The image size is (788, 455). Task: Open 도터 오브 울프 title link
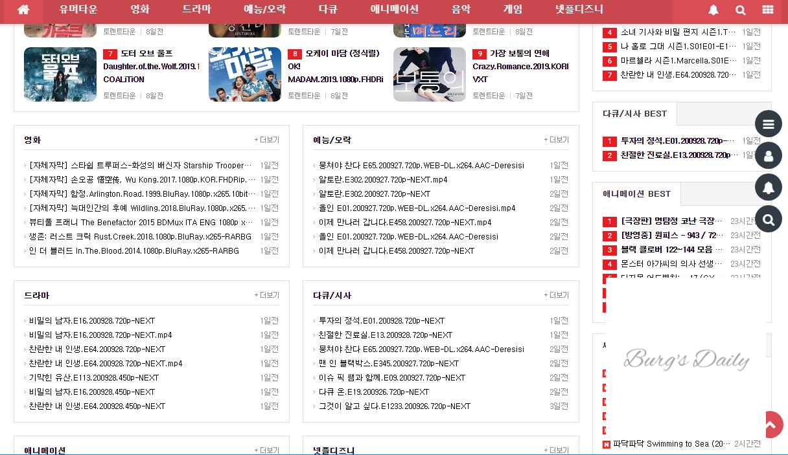[146, 54]
